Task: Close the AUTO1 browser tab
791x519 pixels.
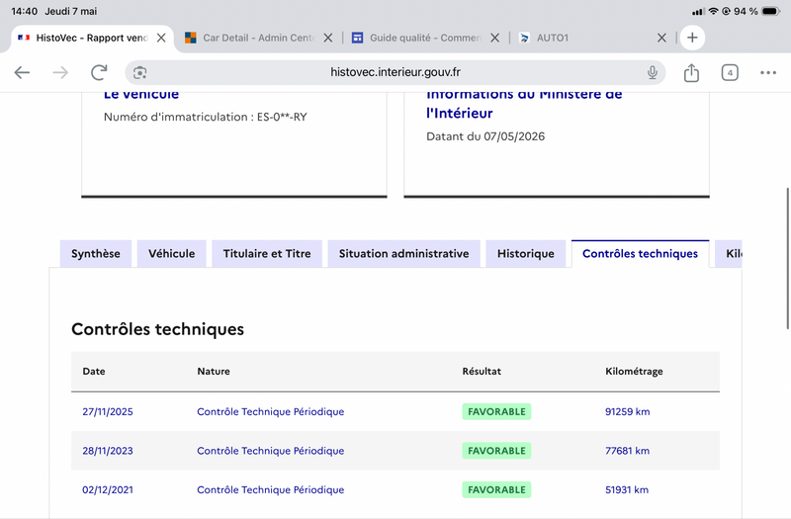Action: pyautogui.click(x=661, y=38)
